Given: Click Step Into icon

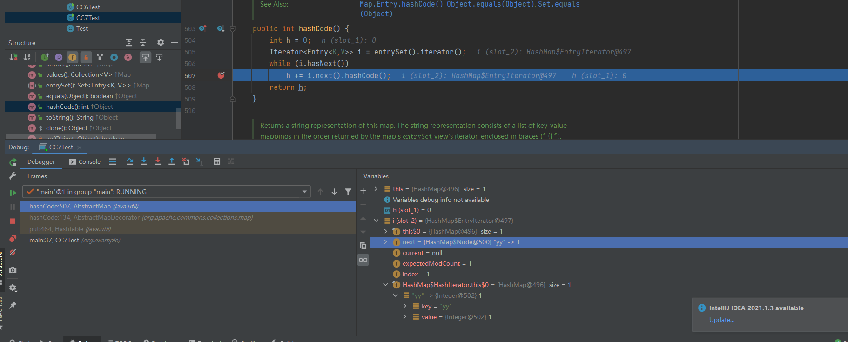Looking at the screenshot, I should pos(144,161).
